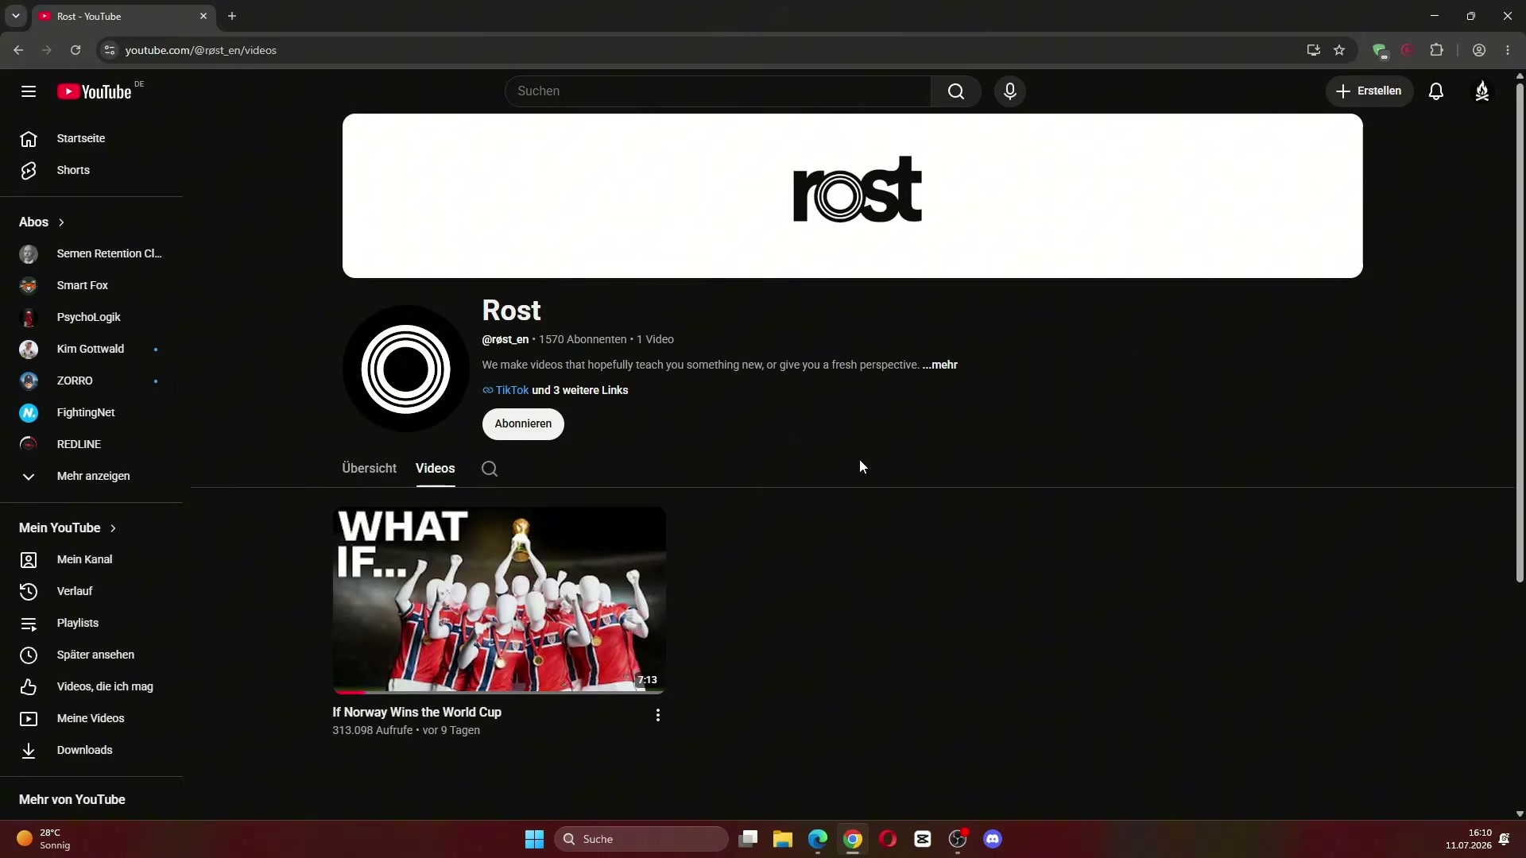Open the PsychoLogik channel
The image size is (1526, 858).
[x=91, y=318]
